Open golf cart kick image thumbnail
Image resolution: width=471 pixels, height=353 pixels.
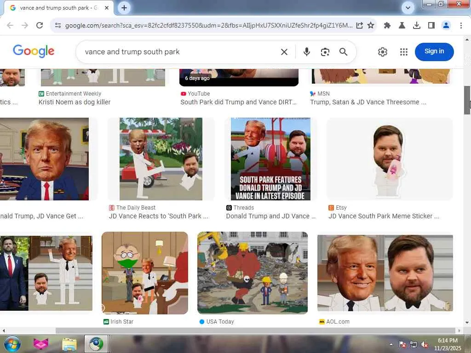tap(161, 159)
